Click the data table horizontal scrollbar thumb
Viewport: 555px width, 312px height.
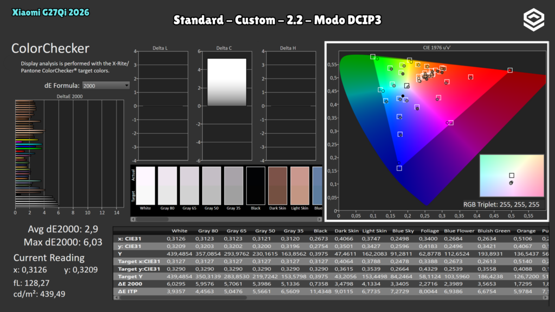coord(183,298)
